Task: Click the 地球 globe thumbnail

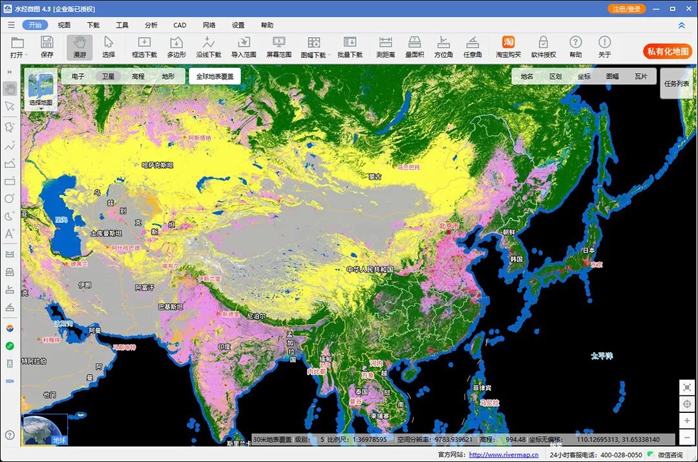Action: [x=45, y=430]
